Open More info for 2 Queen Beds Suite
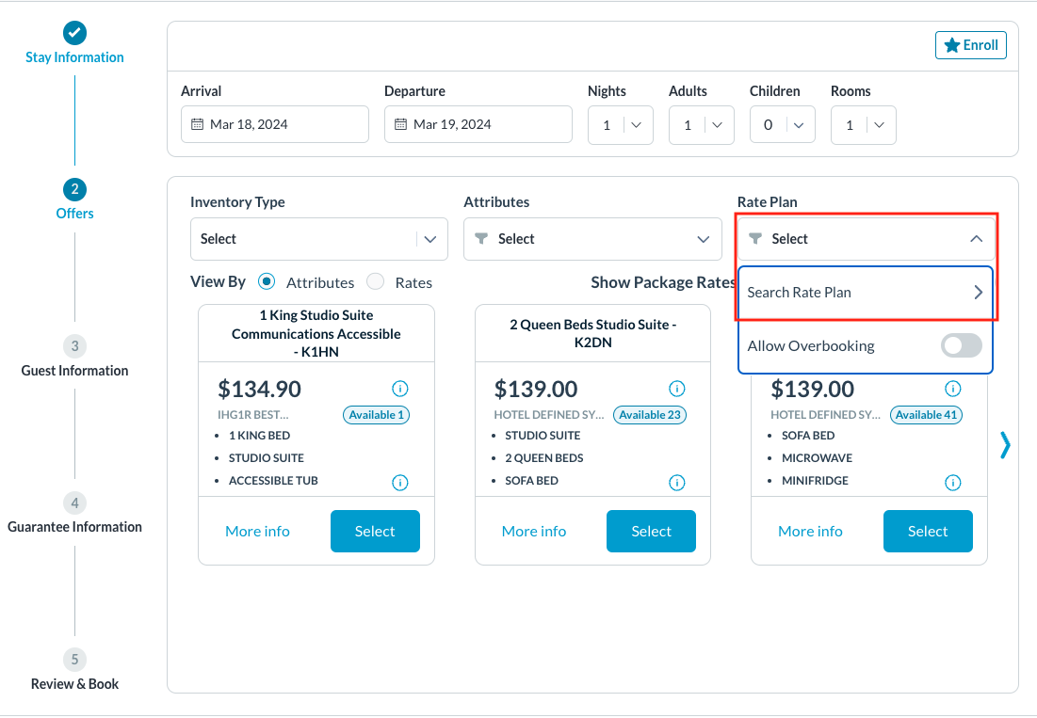This screenshot has height=718, width=1037. (533, 532)
